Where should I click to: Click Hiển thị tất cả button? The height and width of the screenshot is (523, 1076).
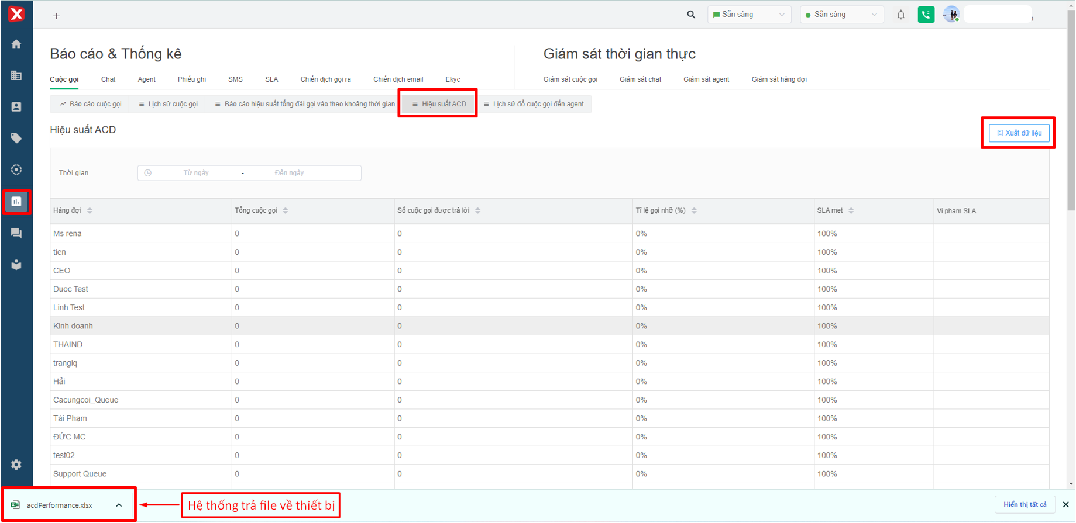pos(1025,504)
